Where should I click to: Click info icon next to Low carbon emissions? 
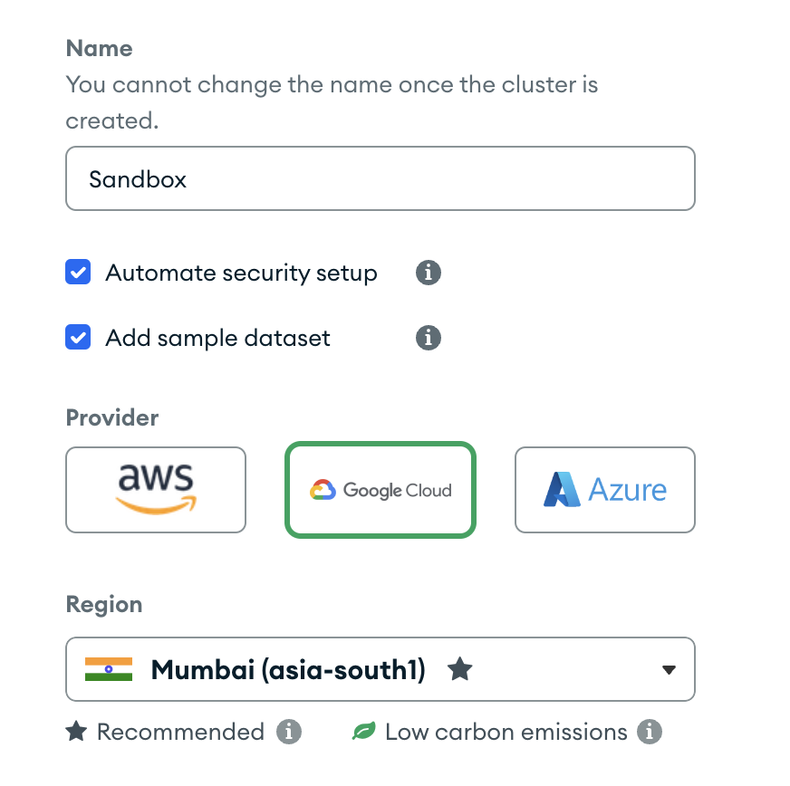[x=650, y=732]
